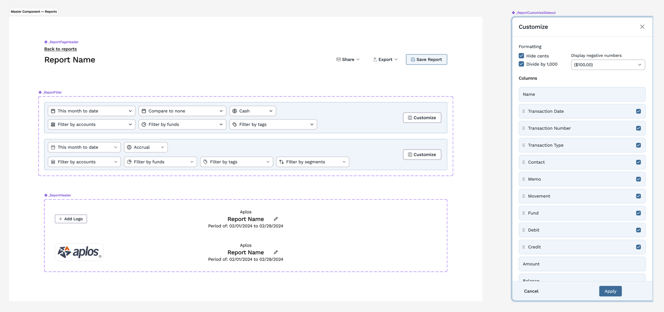
Task: Uncheck the Contact column checkbox
Action: [x=638, y=162]
